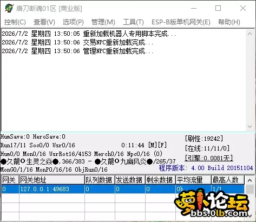Image resolution: width=256 pixels, height=222 pixels.
Task: Select log line 重新加载机器人专用脚本完成
Action: [89, 34]
